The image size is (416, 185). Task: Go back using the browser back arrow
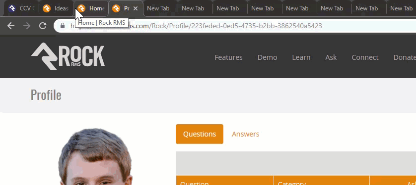click(x=11, y=26)
